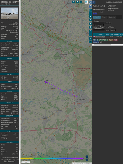The height and width of the screenshot is (164, 123).
Task: Click the Mode-S source legend label
Action: [96, 42]
